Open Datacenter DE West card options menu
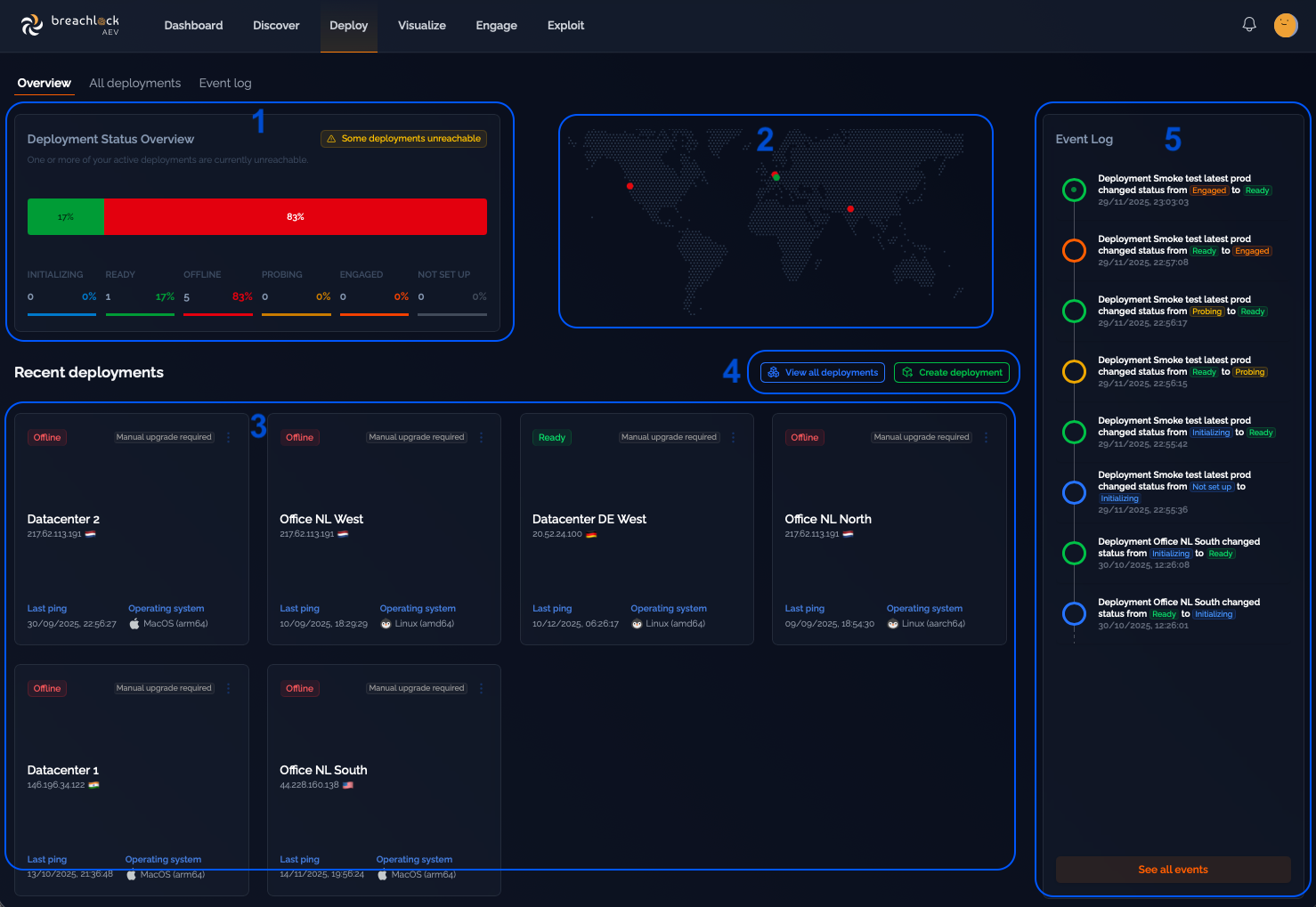1316x907 pixels. point(734,437)
